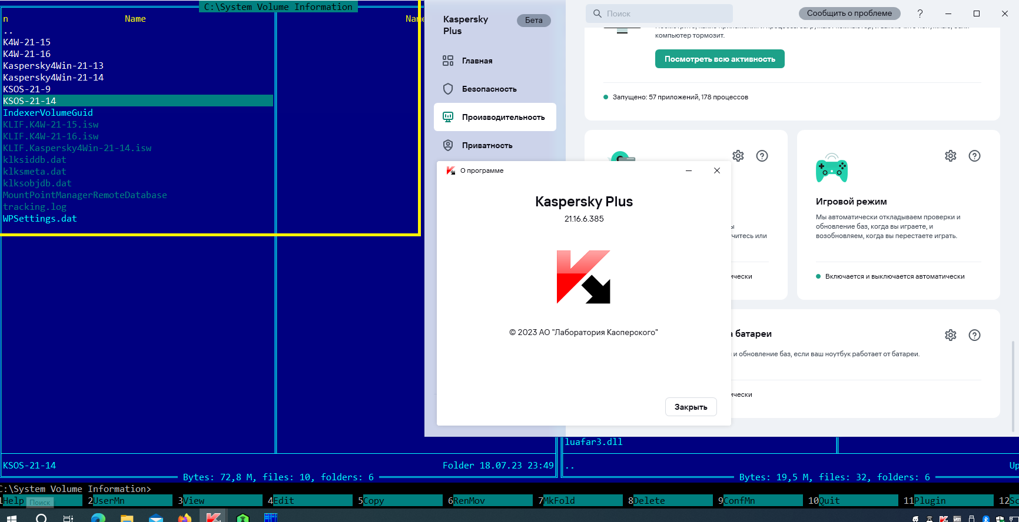Click 9ConfMn in Far key bar
The image size is (1019, 522).
761,501
